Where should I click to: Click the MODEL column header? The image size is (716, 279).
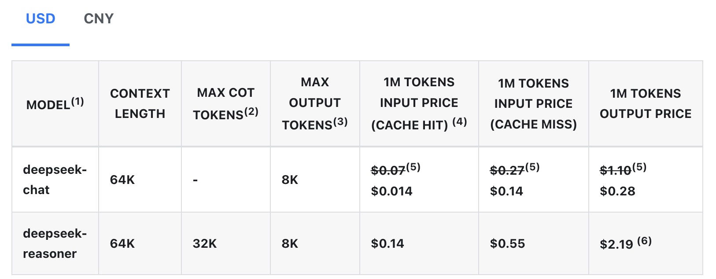click(55, 104)
